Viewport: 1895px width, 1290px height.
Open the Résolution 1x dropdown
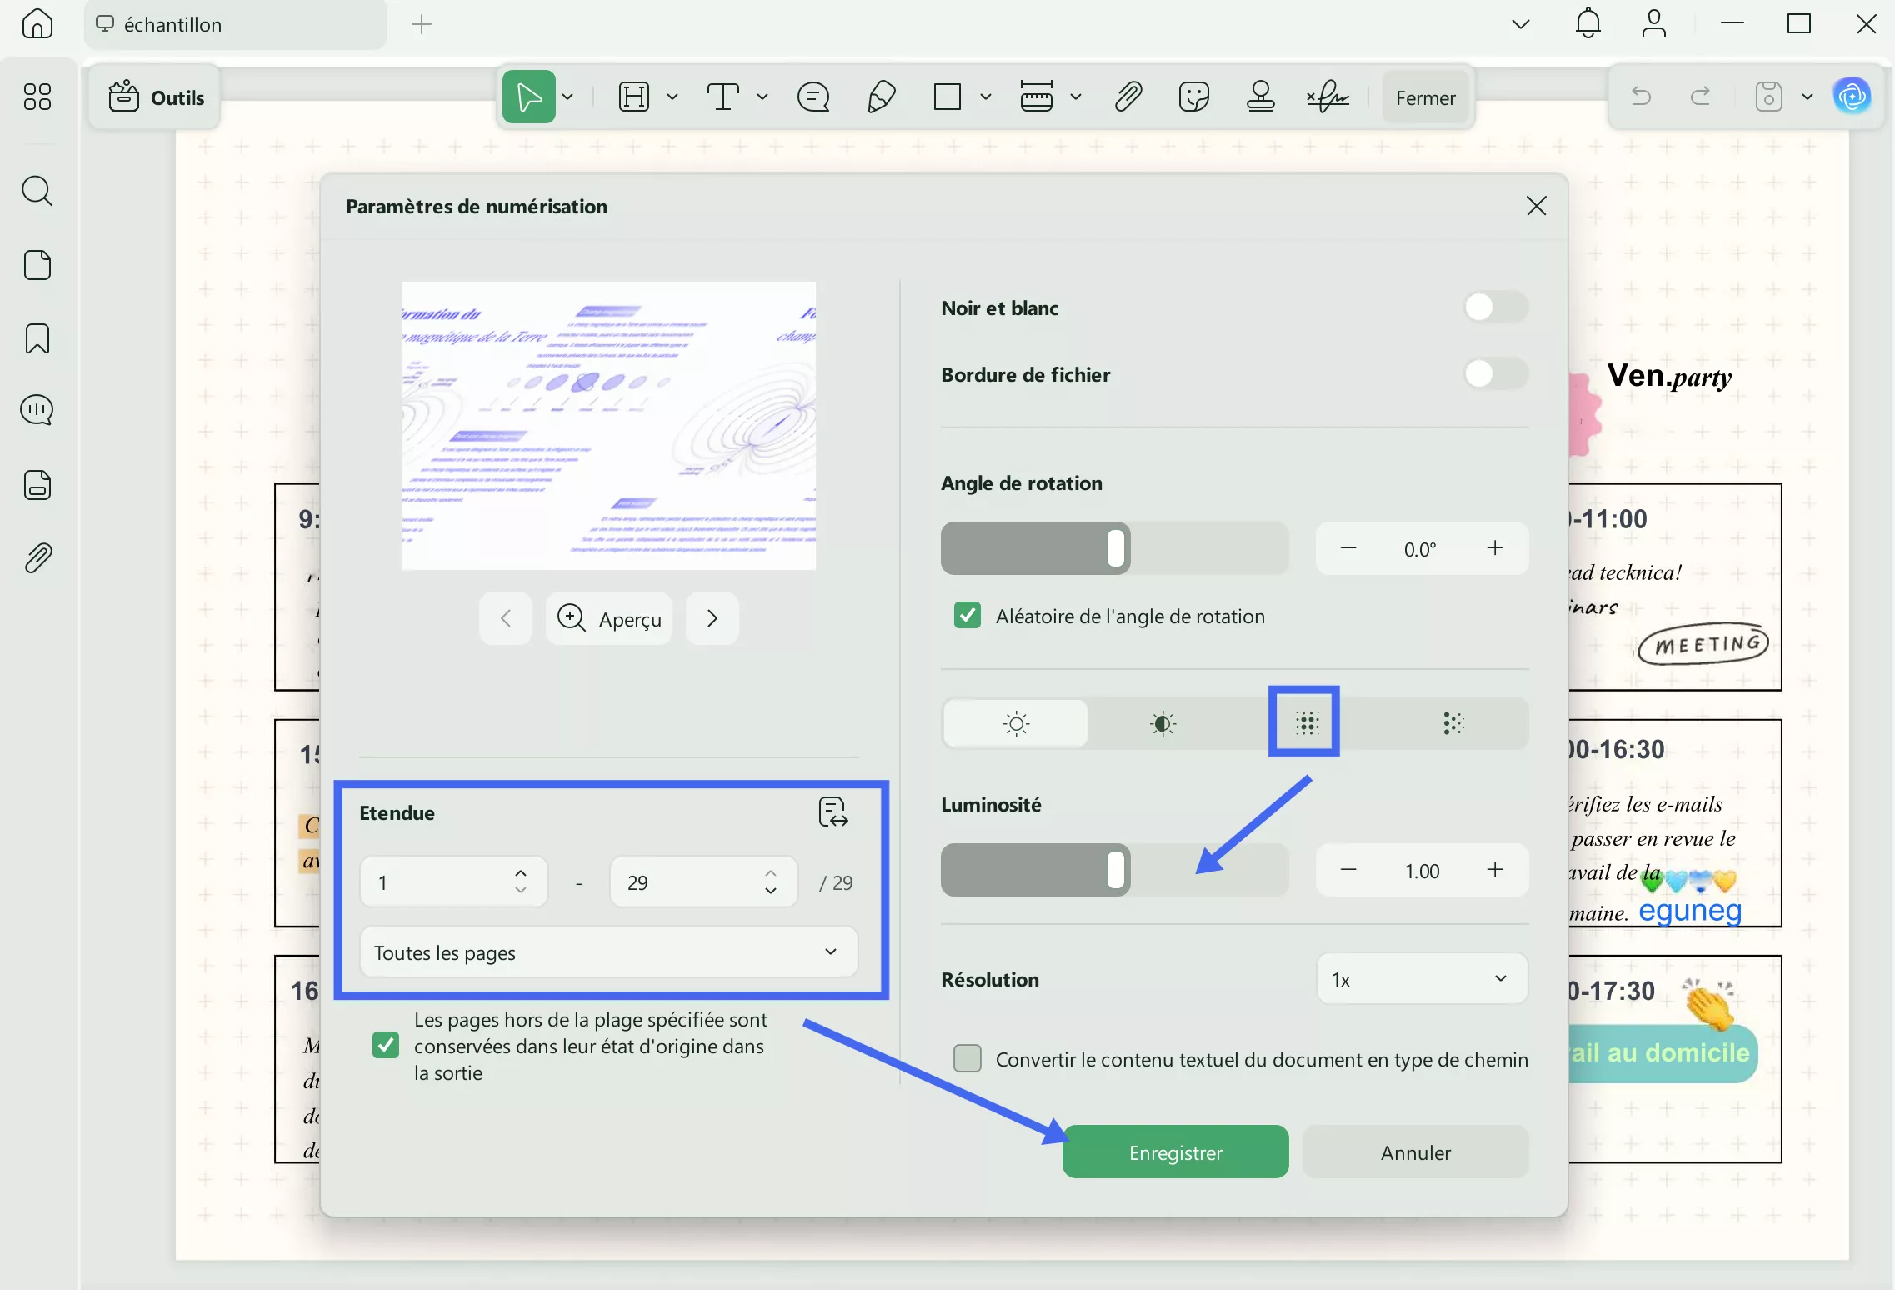pyautogui.click(x=1420, y=978)
